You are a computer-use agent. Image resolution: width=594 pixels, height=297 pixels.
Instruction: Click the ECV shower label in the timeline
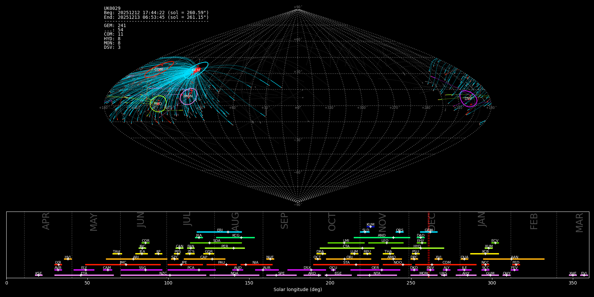tap(495, 241)
